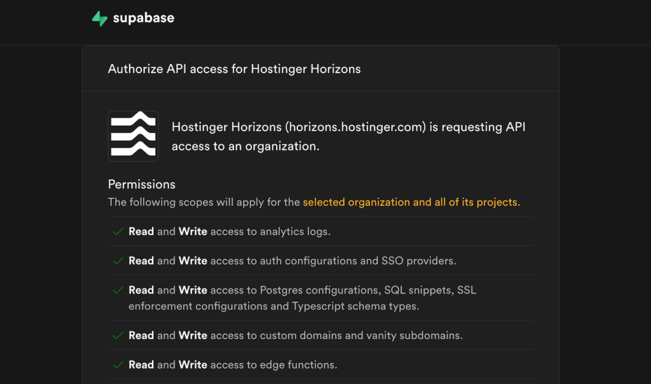This screenshot has height=384, width=651.
Task: Click the Hostinger Horizons app icon
Action: (x=133, y=135)
